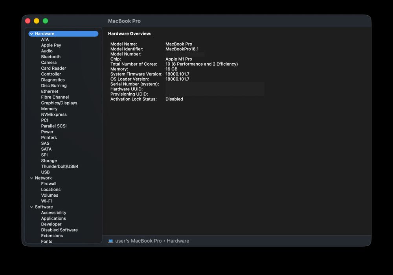Click the Serial Number (system) label
Image resolution: width=393 pixels, height=275 pixels.
point(135,84)
